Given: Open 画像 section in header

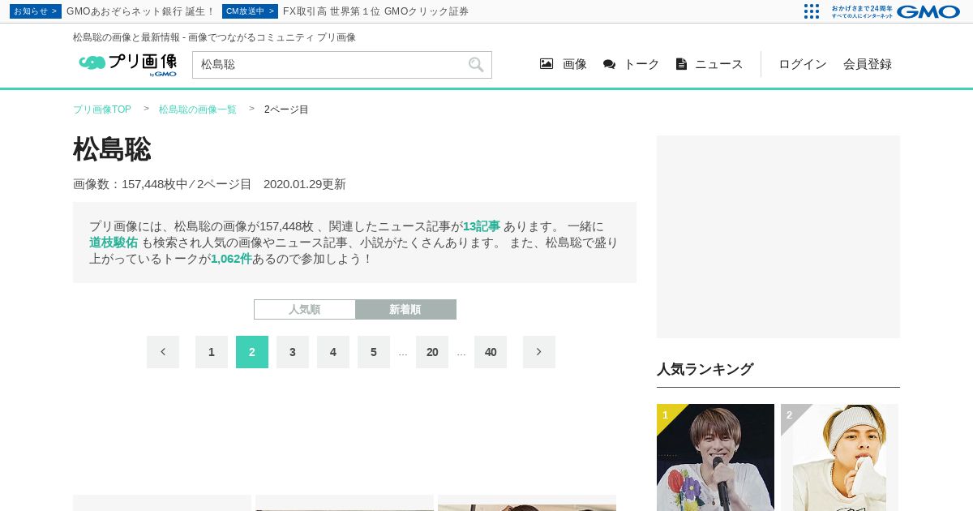Looking at the screenshot, I should 564,64.
